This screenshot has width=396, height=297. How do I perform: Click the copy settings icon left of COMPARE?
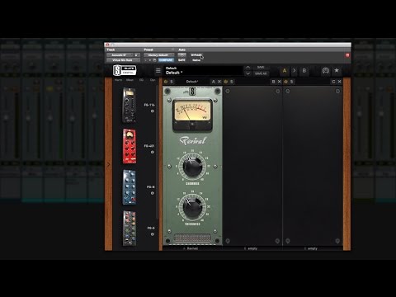(154, 60)
